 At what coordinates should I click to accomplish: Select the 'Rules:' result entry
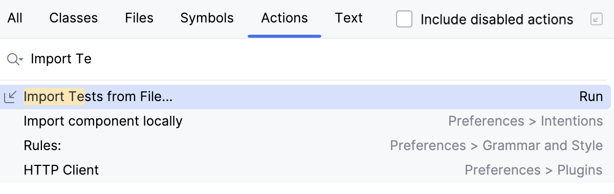coord(305,145)
